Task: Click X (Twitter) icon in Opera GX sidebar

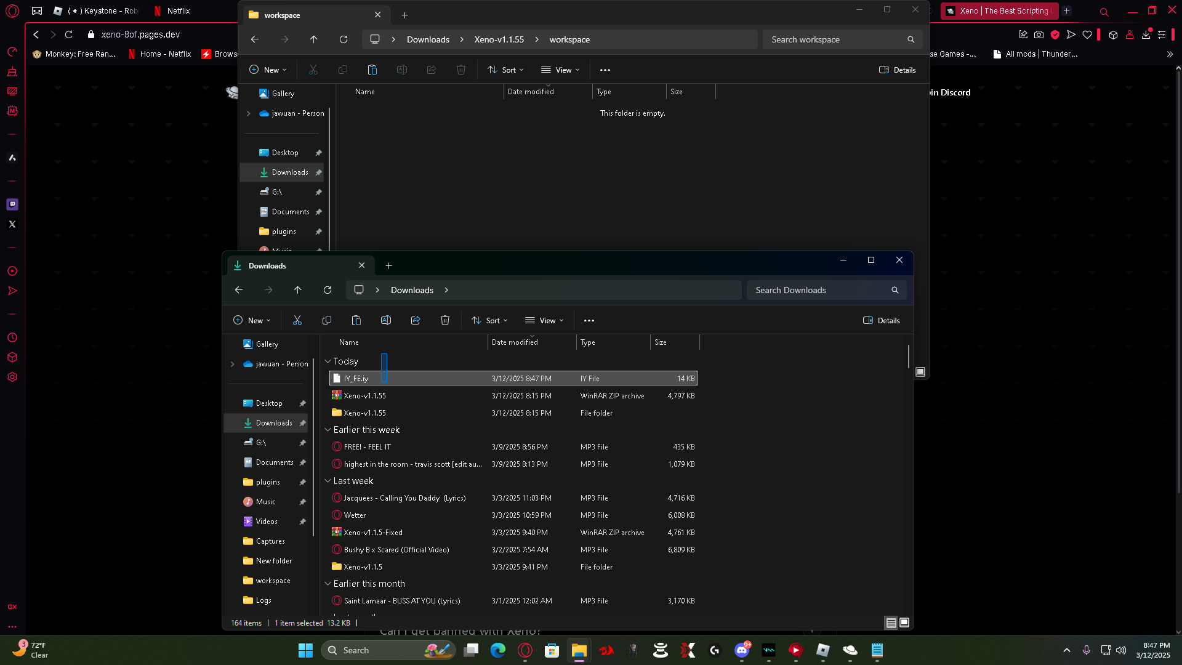Action: pyautogui.click(x=12, y=224)
